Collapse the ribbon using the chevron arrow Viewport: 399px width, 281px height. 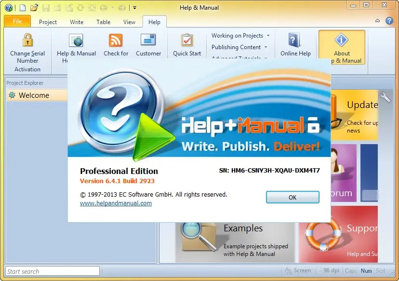pos(378,21)
